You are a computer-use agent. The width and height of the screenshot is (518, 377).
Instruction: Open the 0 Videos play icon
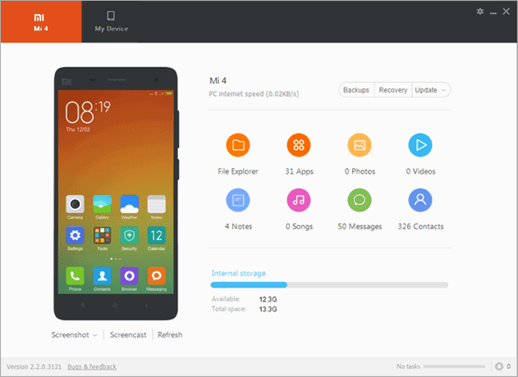pos(420,145)
